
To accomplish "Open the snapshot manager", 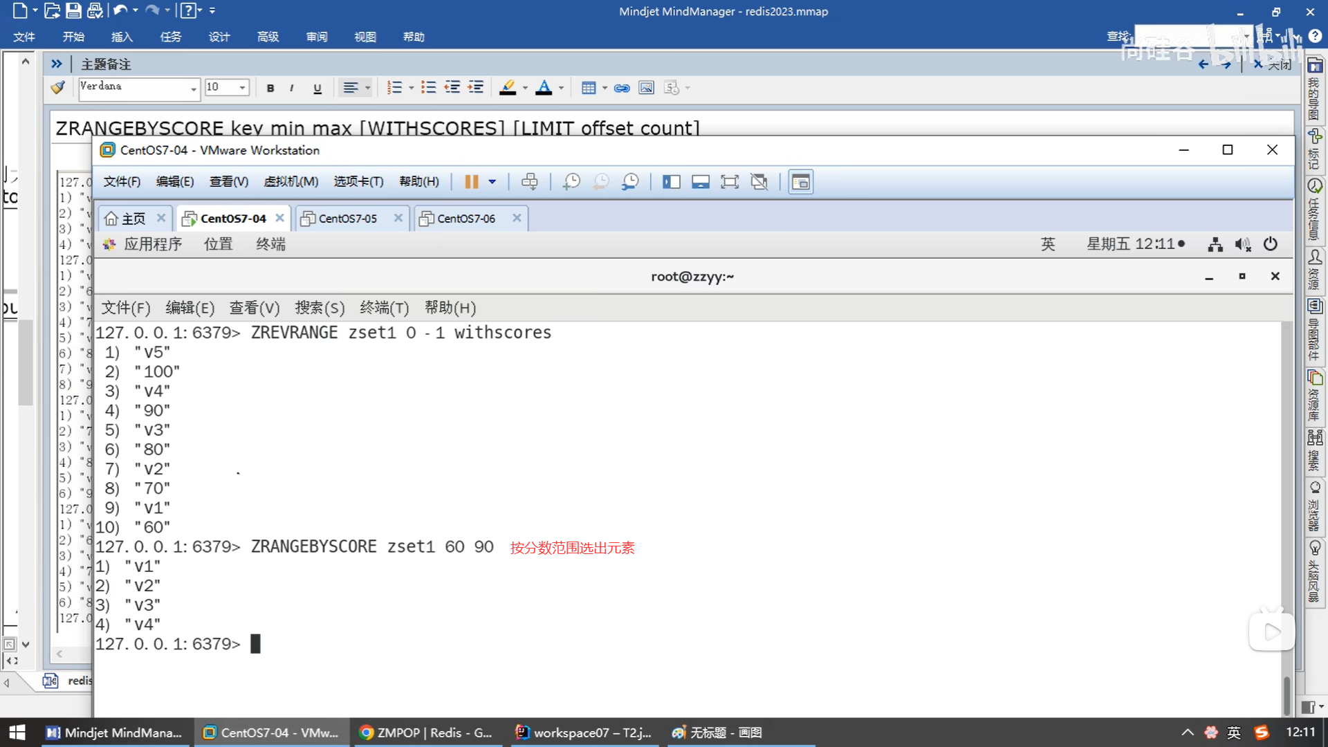I will tap(630, 182).
